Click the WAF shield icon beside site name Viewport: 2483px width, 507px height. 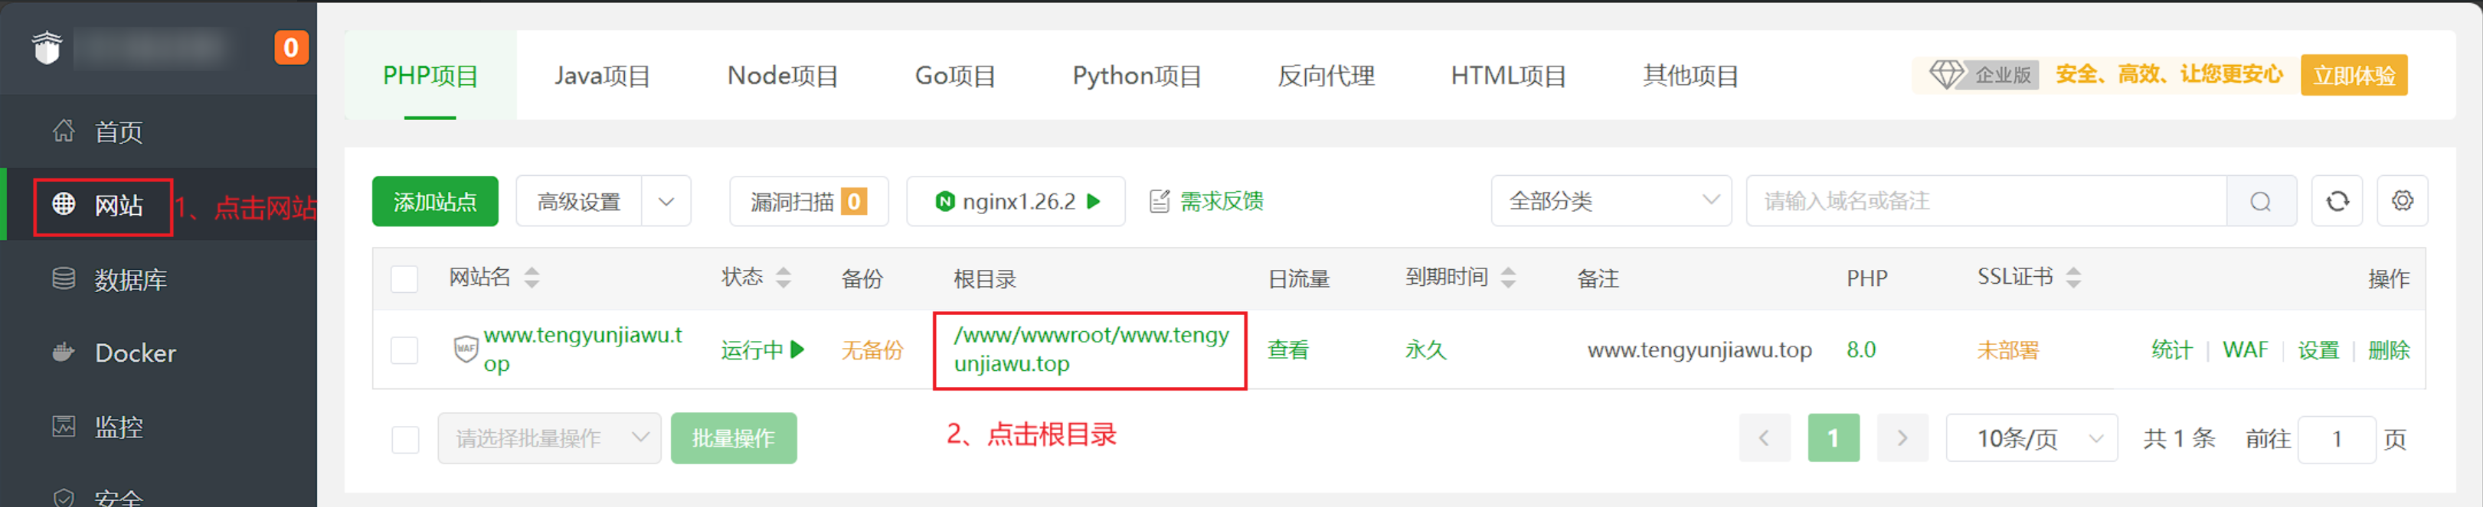pyautogui.click(x=466, y=349)
